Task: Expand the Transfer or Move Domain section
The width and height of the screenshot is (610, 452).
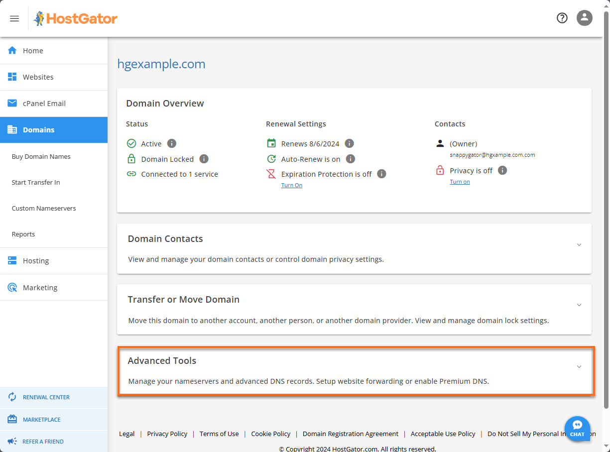Action: [579, 305]
